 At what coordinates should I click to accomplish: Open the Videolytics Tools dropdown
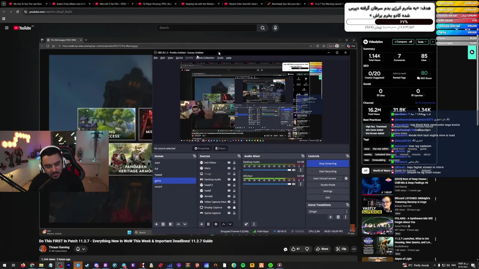422,42
